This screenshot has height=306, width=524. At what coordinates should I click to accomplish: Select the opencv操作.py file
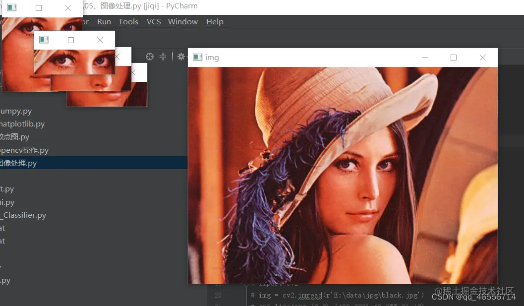24,150
